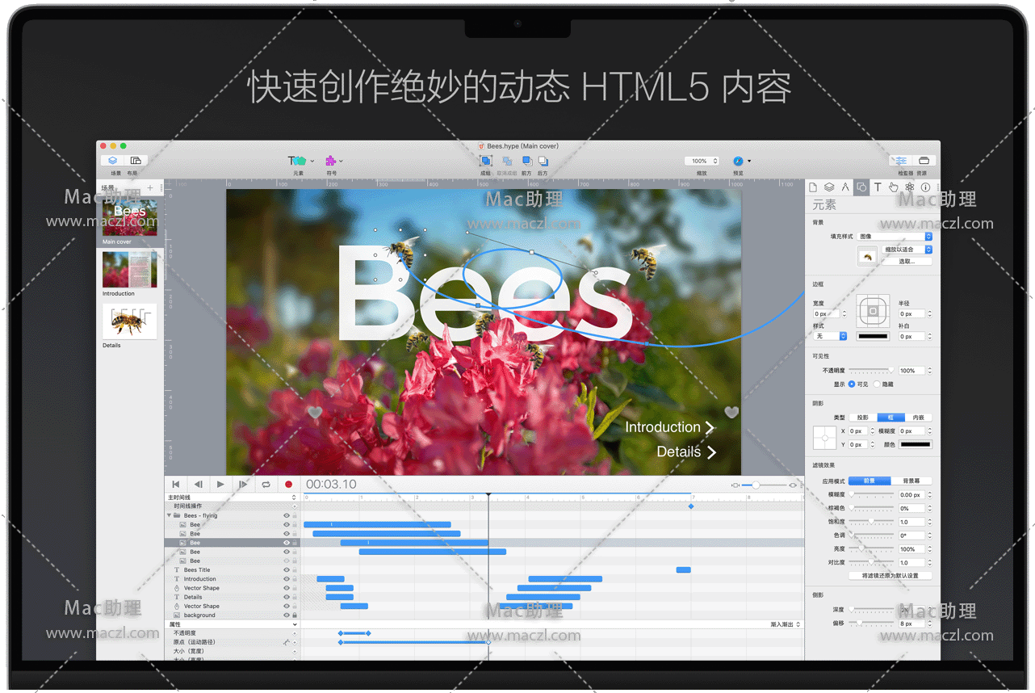Open the Typography inspector tab
1035x693 pixels.
click(878, 187)
